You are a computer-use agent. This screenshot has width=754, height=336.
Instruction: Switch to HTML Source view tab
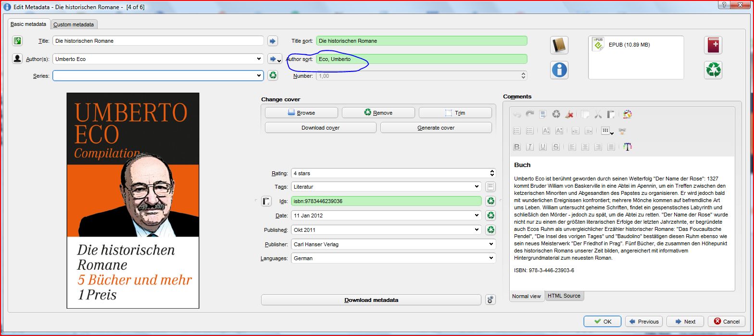(x=564, y=296)
